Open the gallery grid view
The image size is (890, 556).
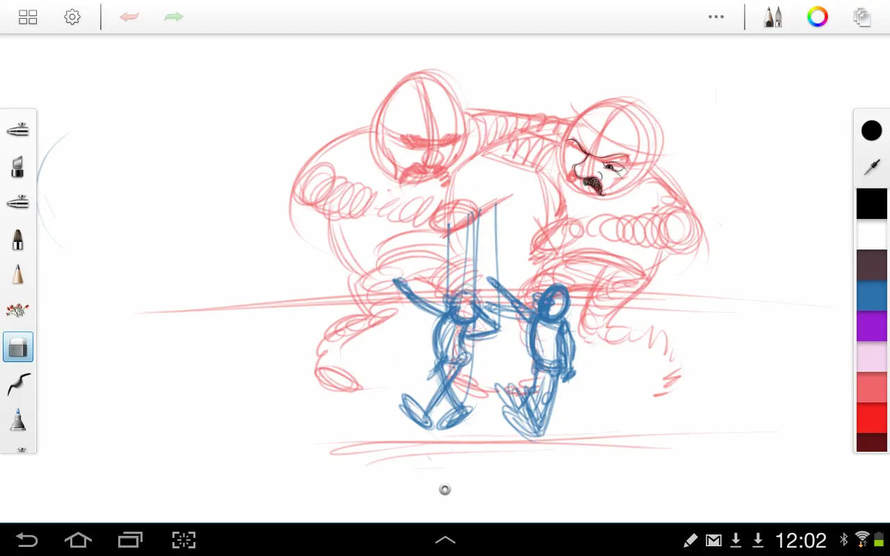(x=28, y=17)
